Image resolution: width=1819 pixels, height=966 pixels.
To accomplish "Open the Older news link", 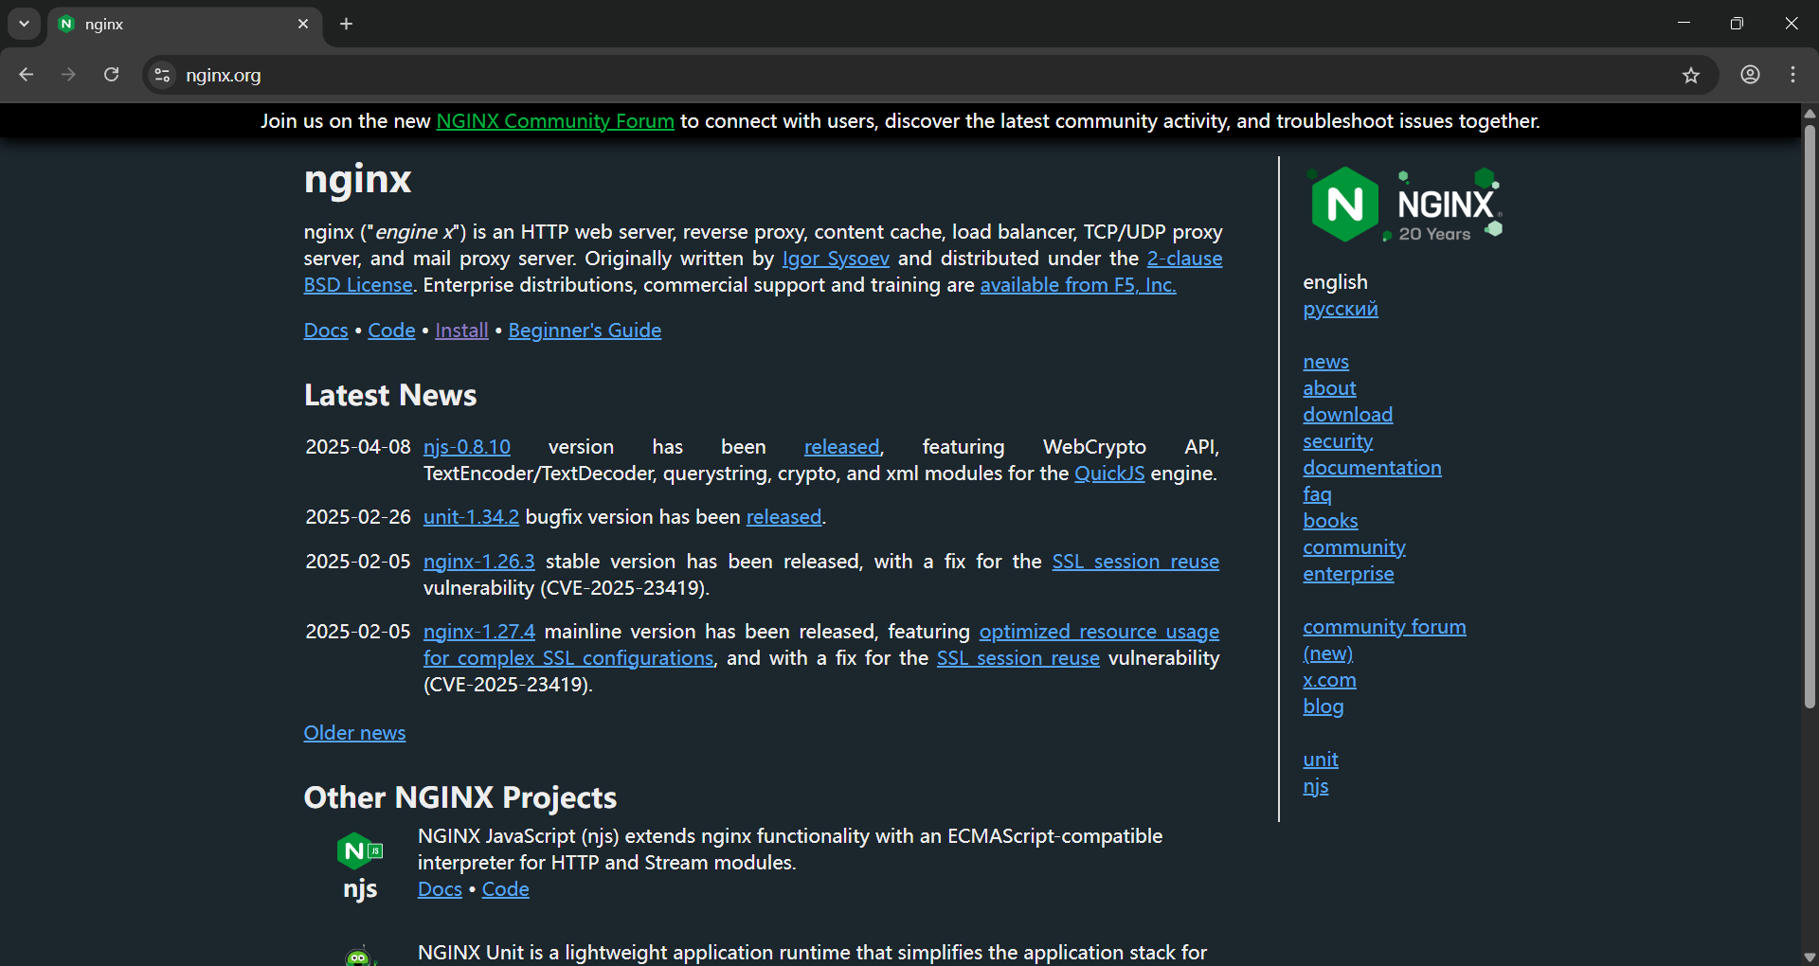I will point(354,733).
